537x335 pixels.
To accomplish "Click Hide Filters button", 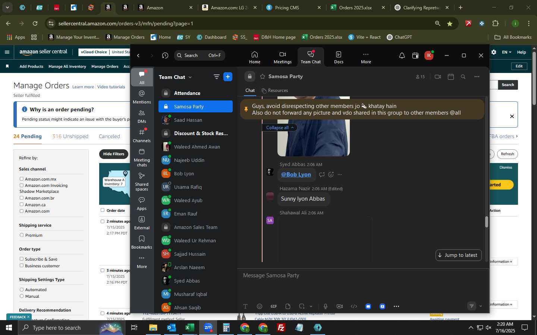I will point(114,154).
